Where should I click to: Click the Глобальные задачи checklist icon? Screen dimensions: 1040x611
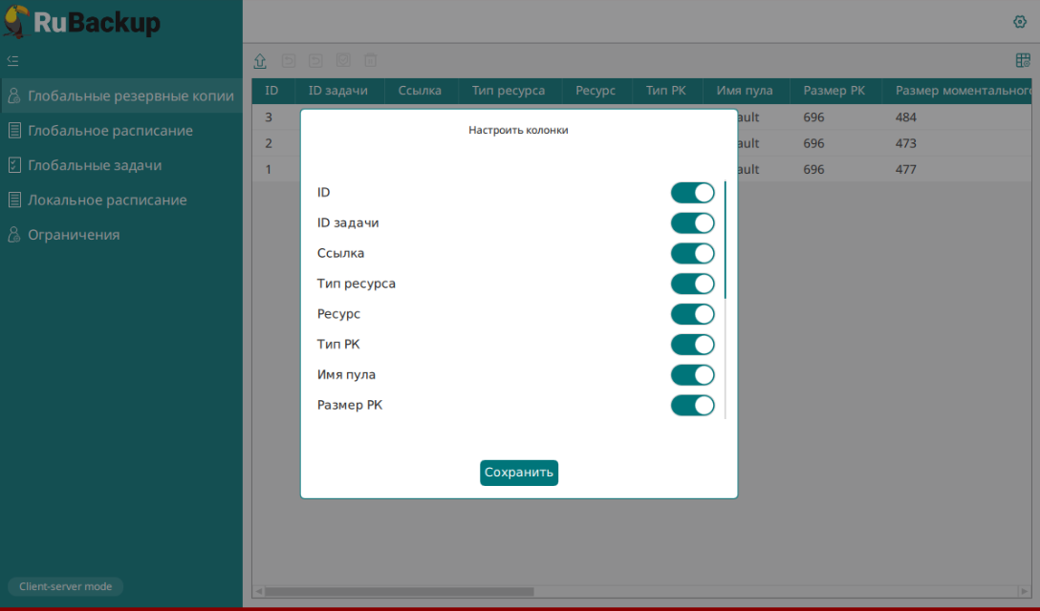pyautogui.click(x=14, y=165)
